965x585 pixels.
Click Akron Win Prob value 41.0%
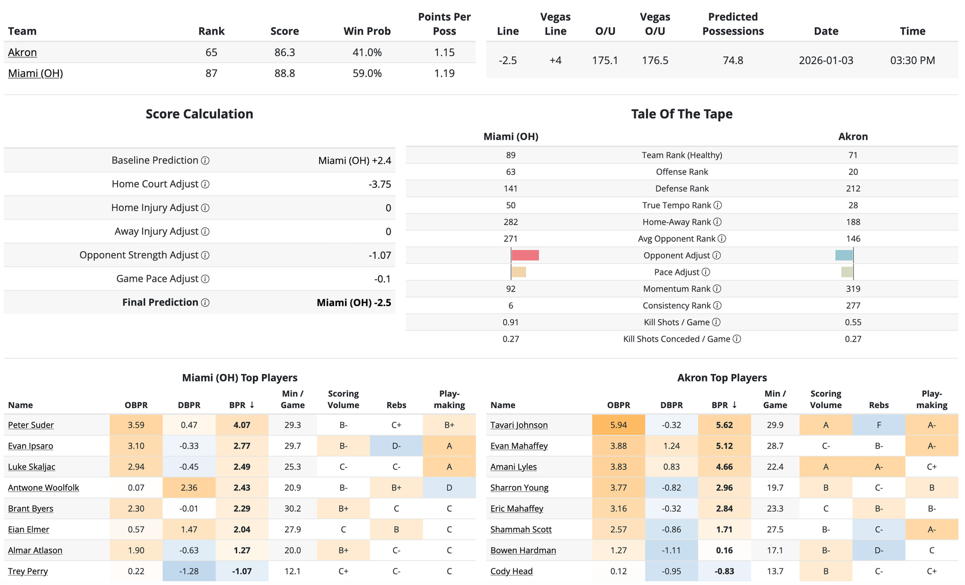point(367,52)
